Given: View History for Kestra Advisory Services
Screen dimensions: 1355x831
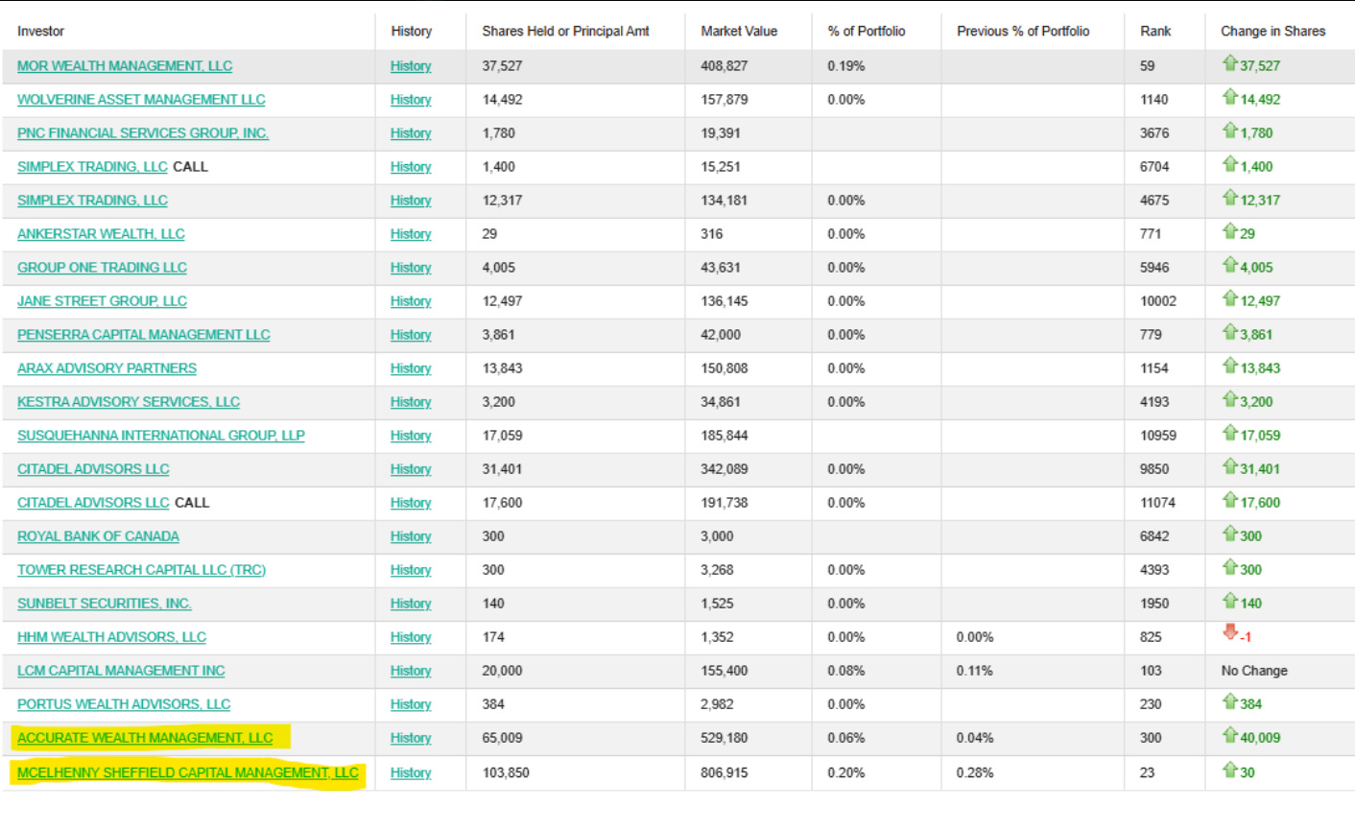Looking at the screenshot, I should 411,402.
